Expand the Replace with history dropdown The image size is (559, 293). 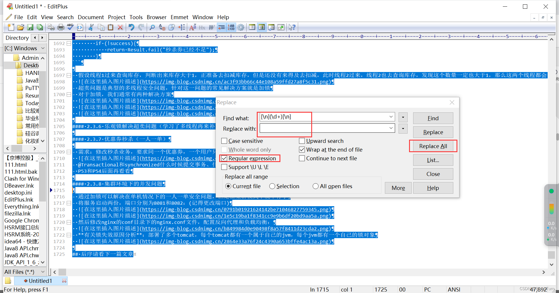[x=391, y=128]
